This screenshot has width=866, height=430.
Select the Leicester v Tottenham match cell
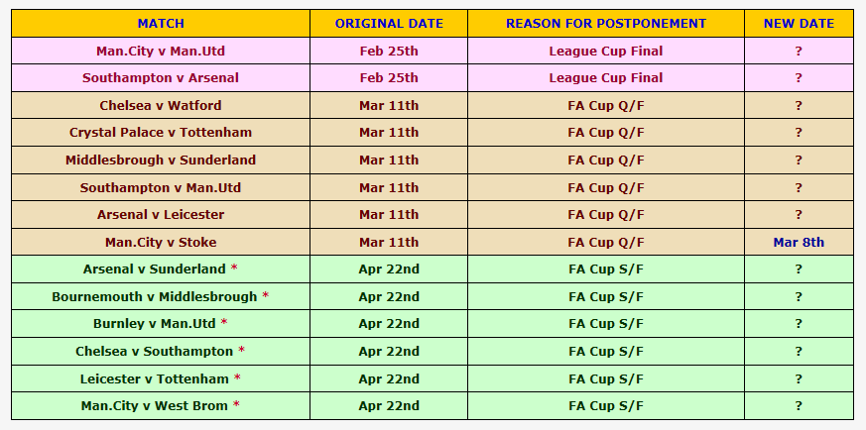[x=154, y=378]
